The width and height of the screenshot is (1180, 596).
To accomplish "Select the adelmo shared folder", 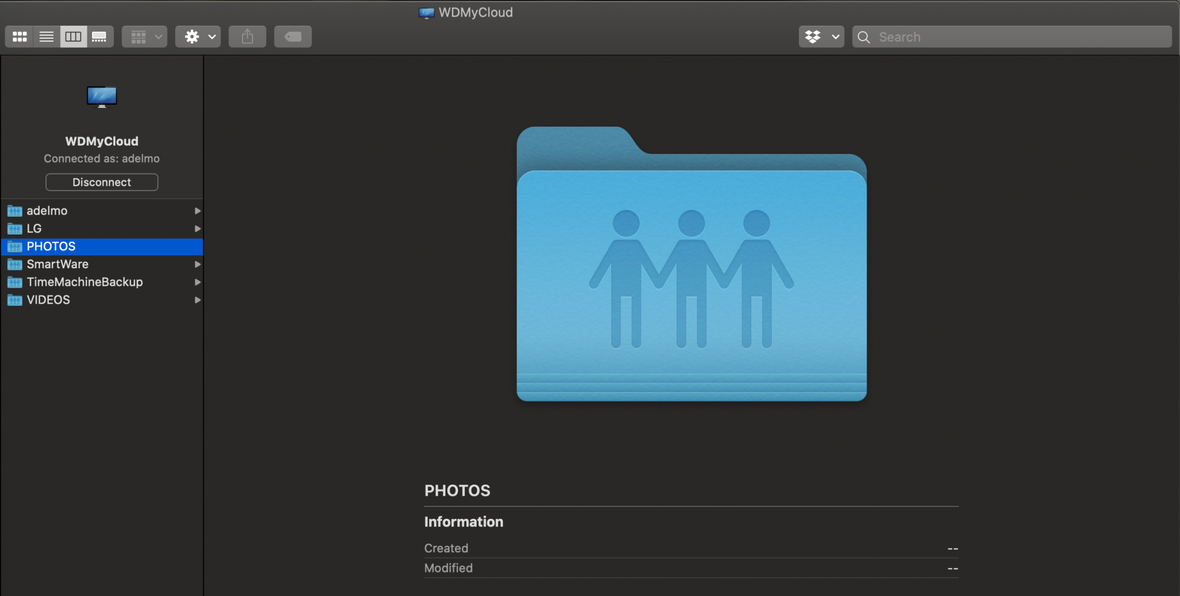I will click(101, 210).
